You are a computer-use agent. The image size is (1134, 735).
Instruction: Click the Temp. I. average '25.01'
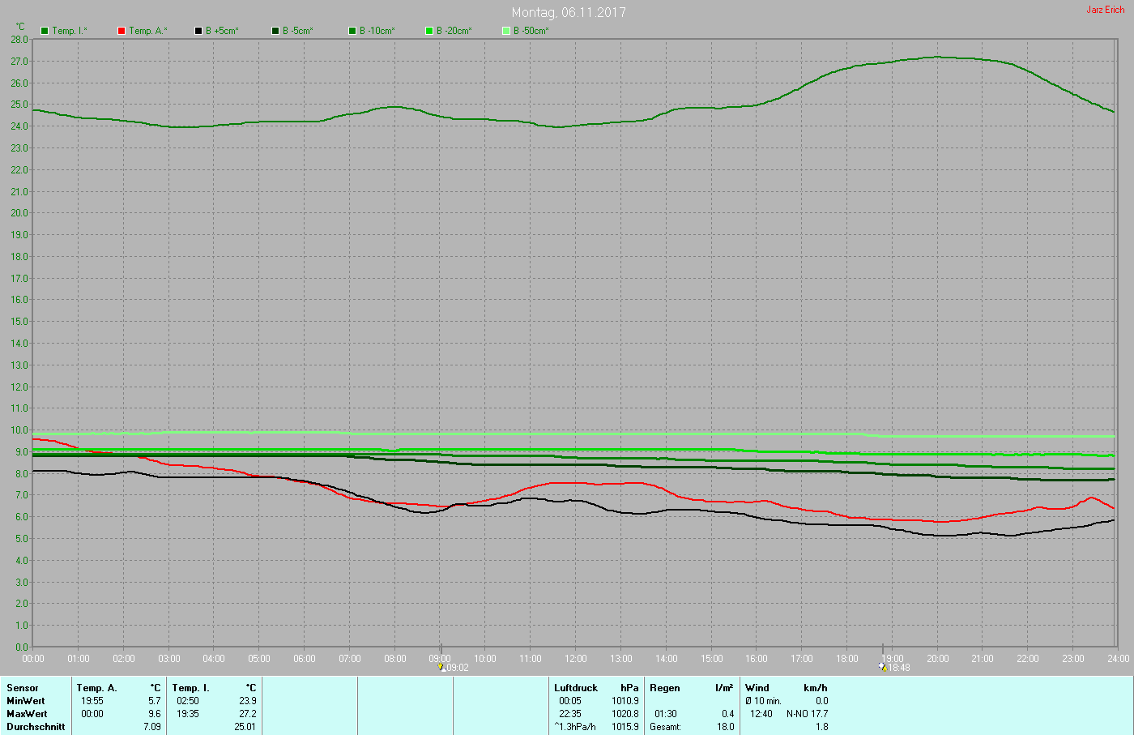(245, 727)
